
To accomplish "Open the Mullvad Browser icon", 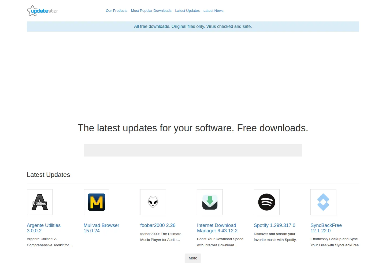I will tap(96, 202).
